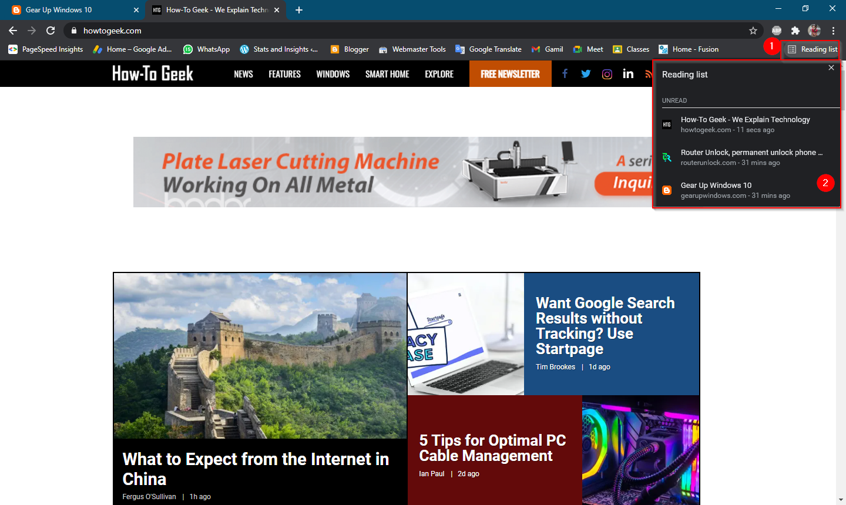Viewport: 846px width, 505px height.
Task: View site info via the lock icon
Action: tap(73, 31)
